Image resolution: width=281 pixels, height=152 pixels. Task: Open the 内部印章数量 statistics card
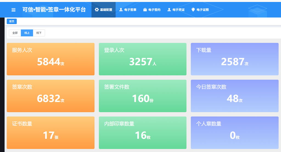(x=143, y=133)
